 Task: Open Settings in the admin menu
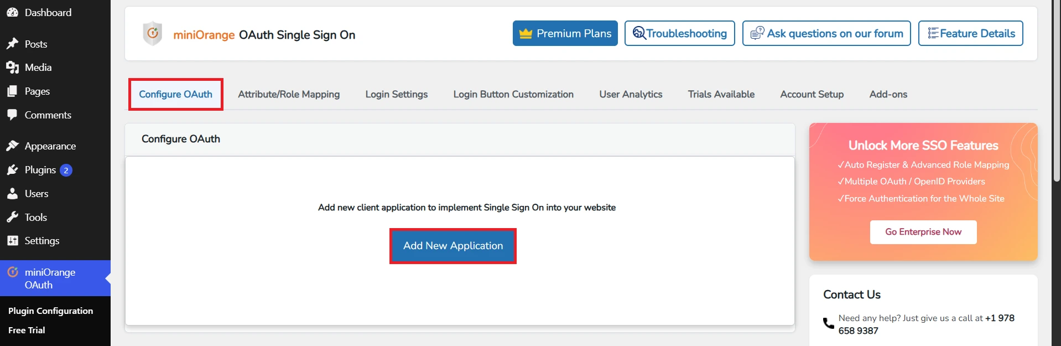(x=55, y=241)
